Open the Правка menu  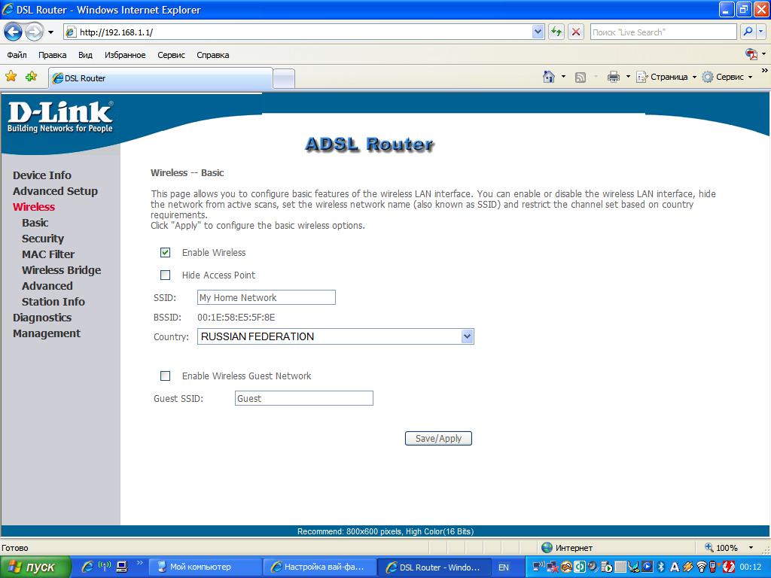(52, 54)
